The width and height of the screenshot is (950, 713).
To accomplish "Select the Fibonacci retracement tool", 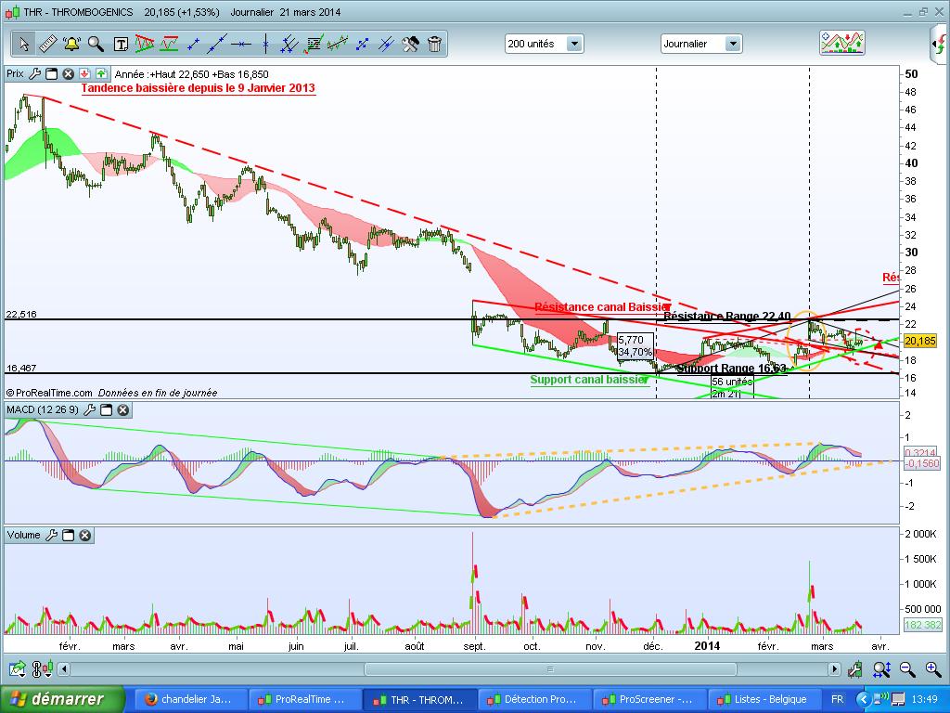I will point(314,44).
